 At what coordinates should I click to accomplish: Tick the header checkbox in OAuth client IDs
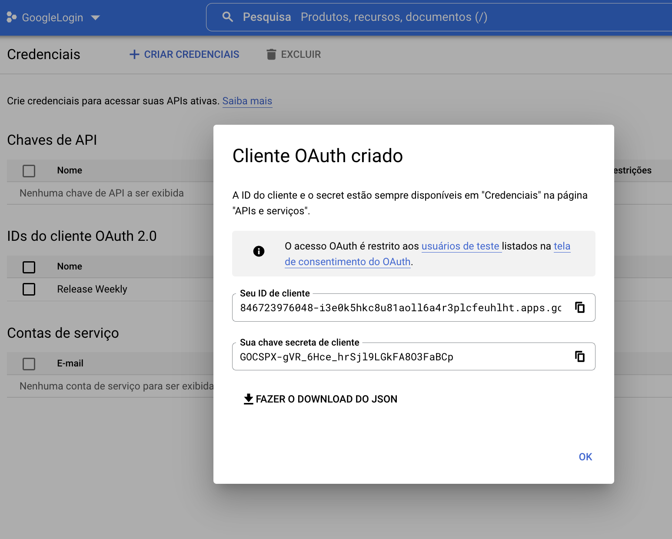point(29,267)
